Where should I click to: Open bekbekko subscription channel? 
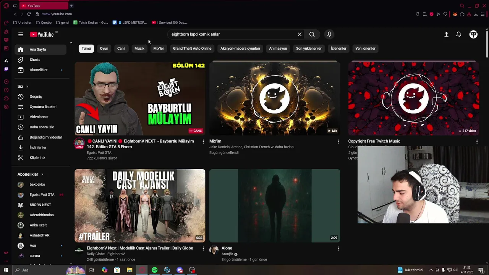coord(40,184)
